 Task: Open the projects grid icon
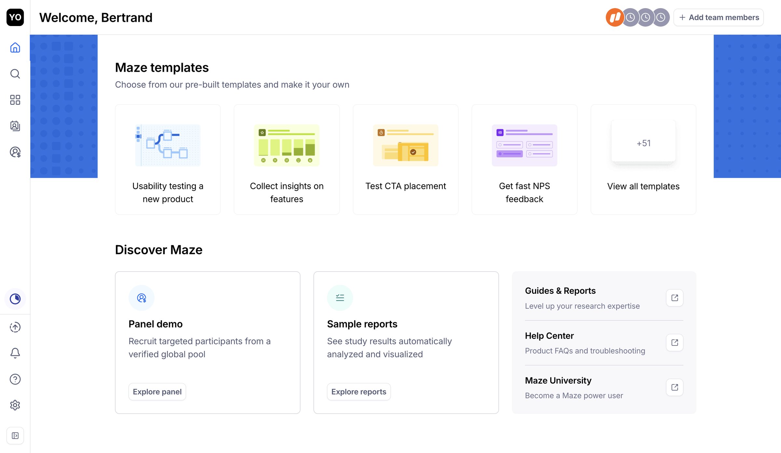pyautogui.click(x=15, y=100)
